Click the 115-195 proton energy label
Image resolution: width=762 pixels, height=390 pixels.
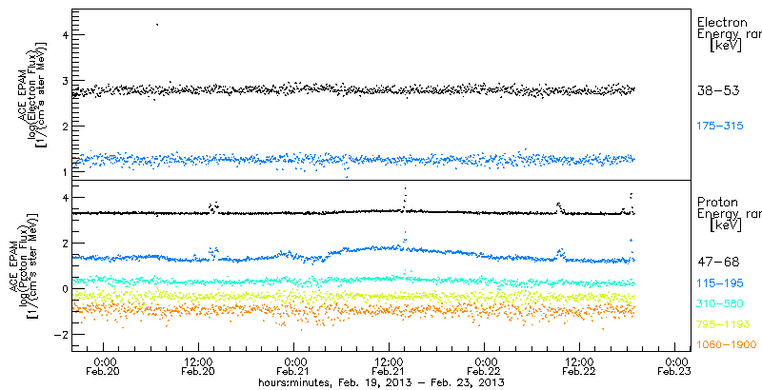click(720, 283)
